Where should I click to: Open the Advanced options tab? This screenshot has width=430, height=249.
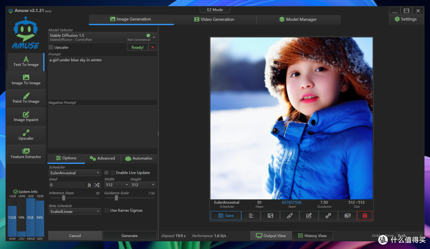[x=102, y=158]
